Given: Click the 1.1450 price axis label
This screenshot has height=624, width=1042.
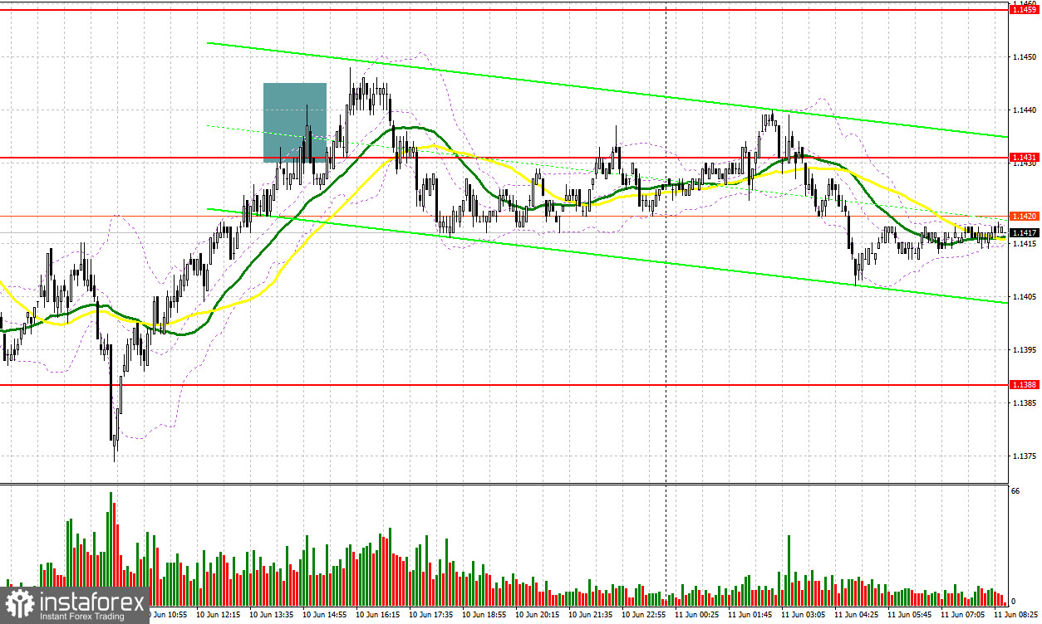Looking at the screenshot, I should click(x=1025, y=56).
